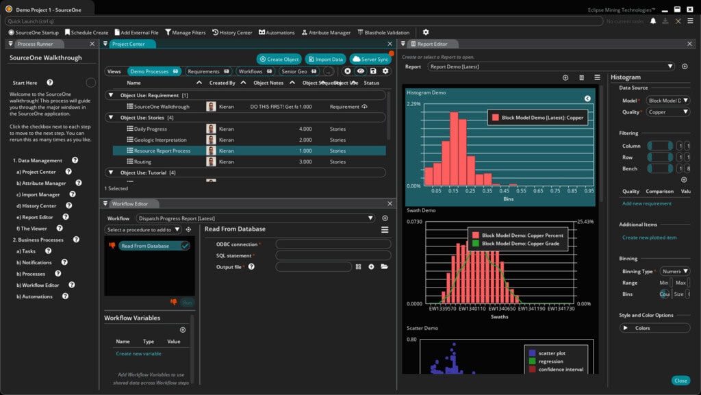
Task: Open the Quality Copper dropdown
Action: (668, 112)
